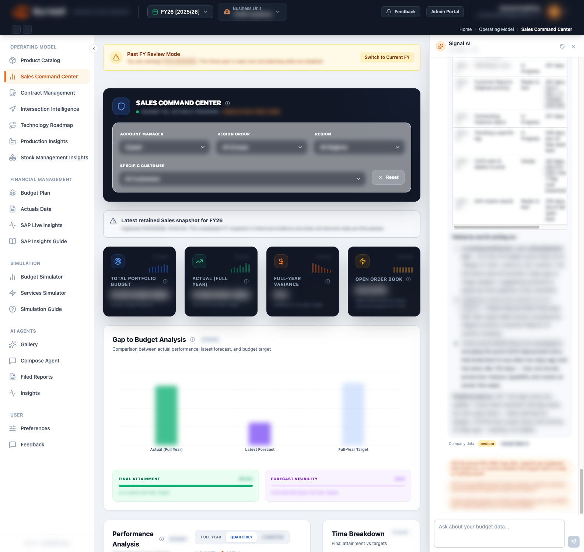The image size is (584, 552).
Task: Click info icon on Full-Year Variance card
Action: [328, 282]
